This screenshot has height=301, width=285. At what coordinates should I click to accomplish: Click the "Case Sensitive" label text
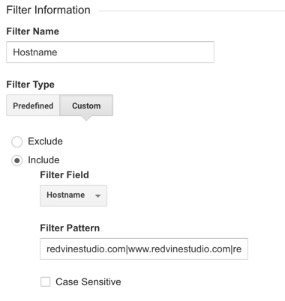coord(88,282)
